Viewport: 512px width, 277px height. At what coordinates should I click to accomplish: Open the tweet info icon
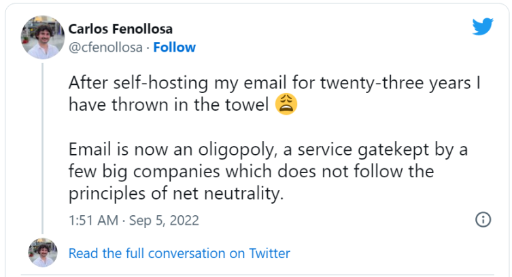(x=482, y=220)
